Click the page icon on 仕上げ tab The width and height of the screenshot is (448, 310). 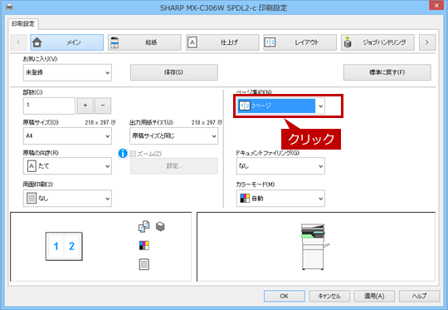192,42
